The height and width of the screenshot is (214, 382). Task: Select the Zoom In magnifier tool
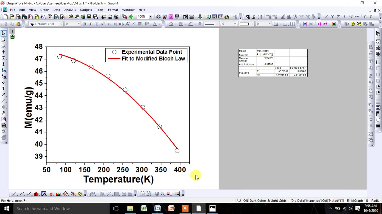click(4, 40)
